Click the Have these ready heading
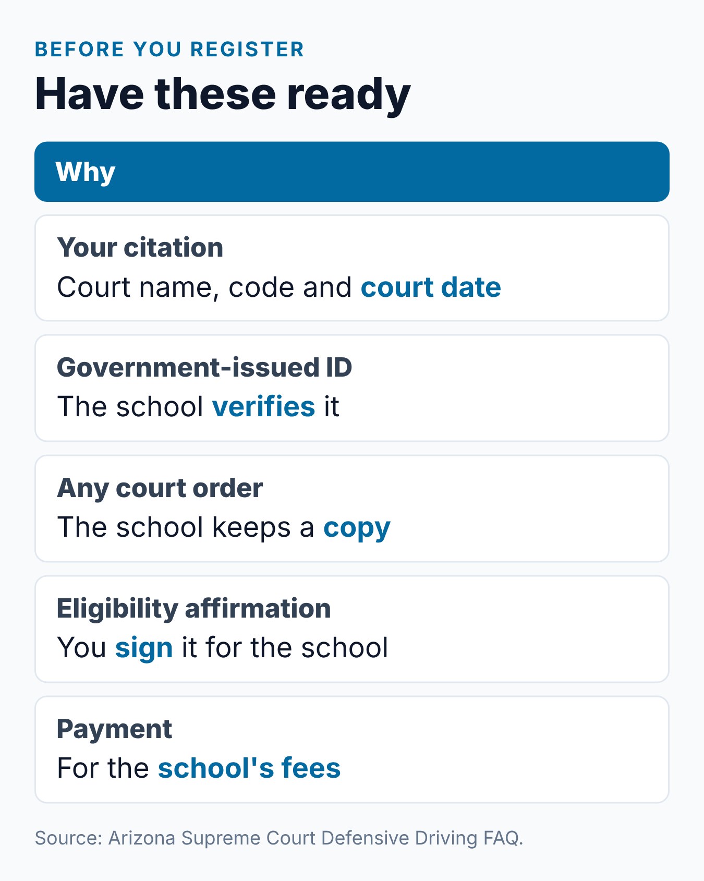704x881 pixels. 223,94
